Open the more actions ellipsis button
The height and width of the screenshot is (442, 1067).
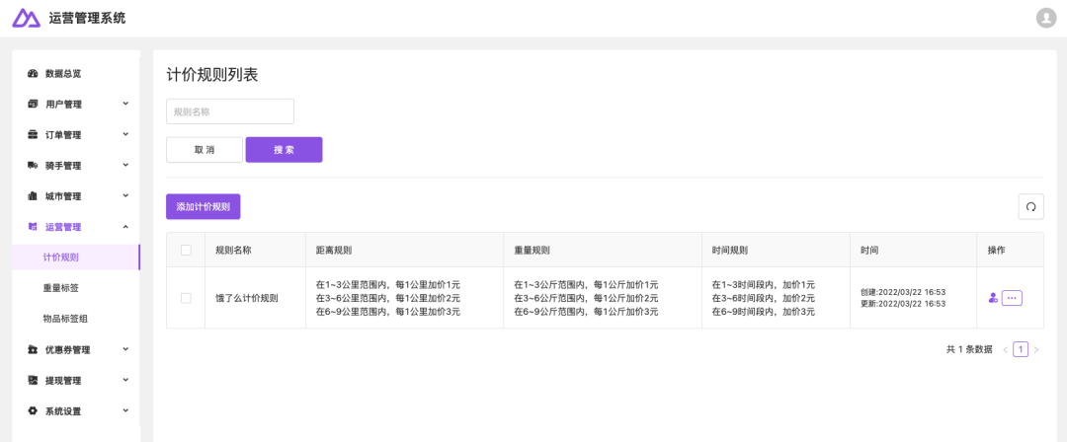click(1012, 298)
